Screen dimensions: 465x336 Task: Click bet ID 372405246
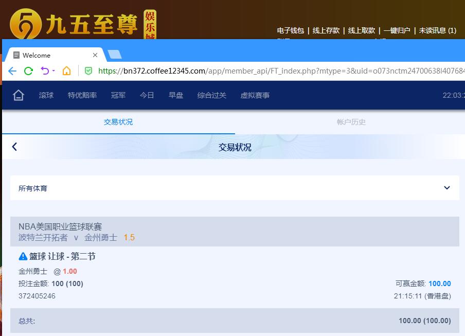tap(37, 296)
